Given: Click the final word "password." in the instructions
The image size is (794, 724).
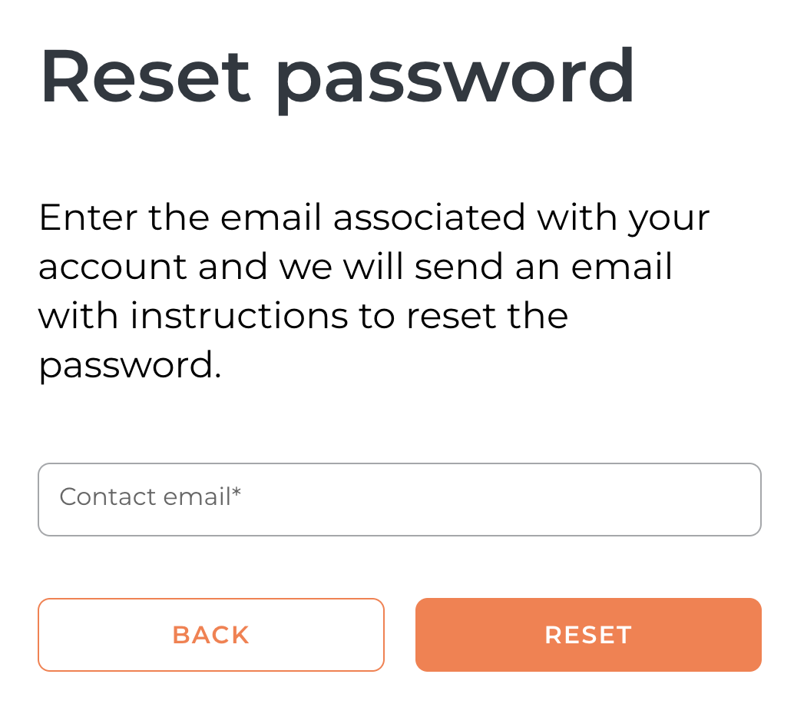Looking at the screenshot, I should click(130, 366).
